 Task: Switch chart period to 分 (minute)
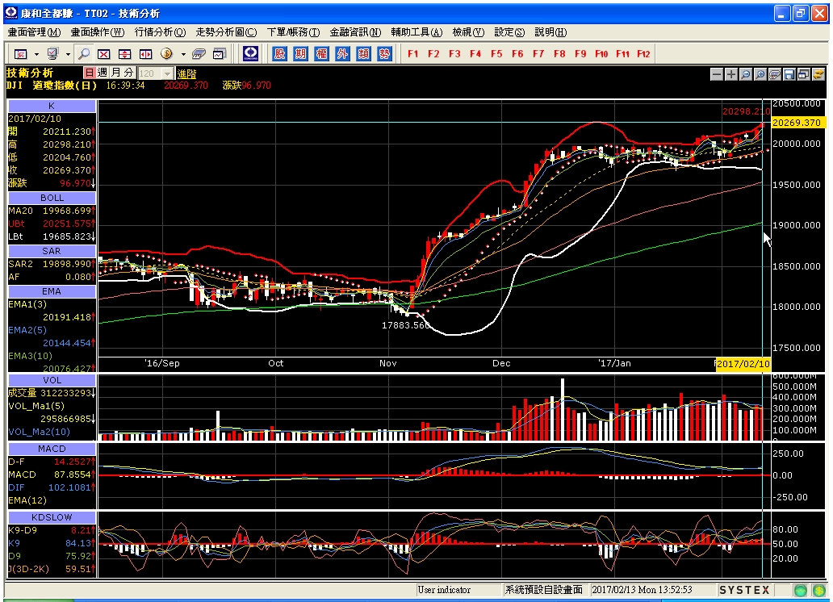pyautogui.click(x=129, y=73)
